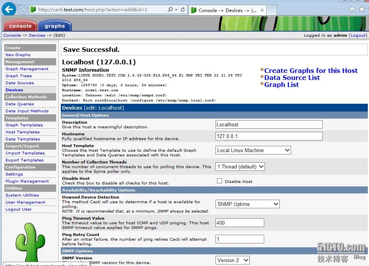Click the Devices breadcrumb link
The width and height of the screenshot is (369, 266).
pyautogui.click(x=37, y=35)
